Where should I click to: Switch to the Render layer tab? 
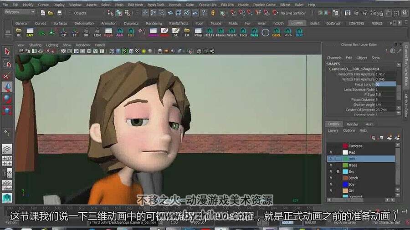click(352, 124)
